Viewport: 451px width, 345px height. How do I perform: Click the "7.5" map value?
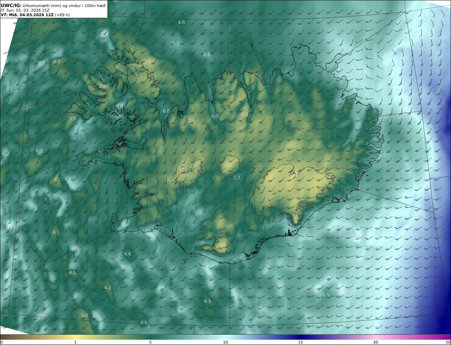tap(198, 213)
